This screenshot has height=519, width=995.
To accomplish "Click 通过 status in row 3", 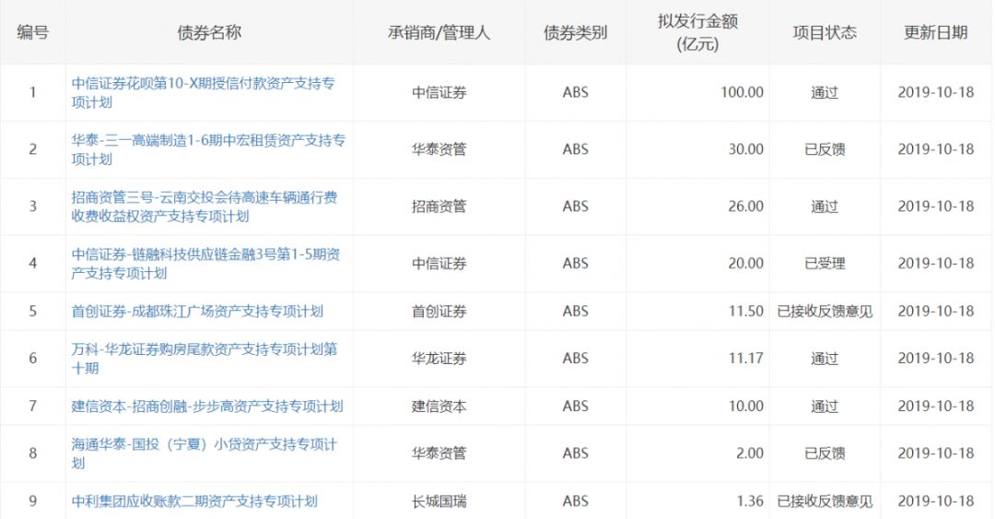I will click(x=825, y=206).
